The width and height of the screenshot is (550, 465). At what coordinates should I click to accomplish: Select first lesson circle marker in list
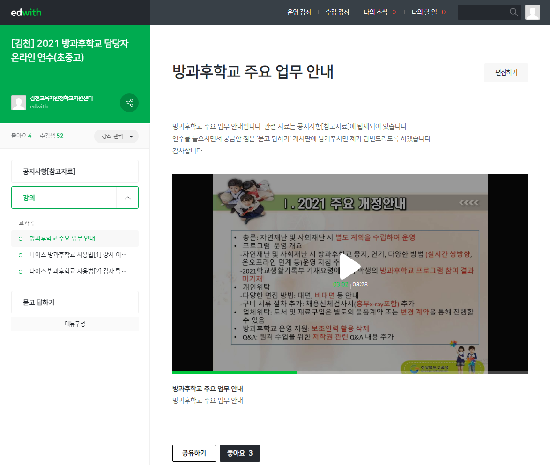(x=20, y=239)
